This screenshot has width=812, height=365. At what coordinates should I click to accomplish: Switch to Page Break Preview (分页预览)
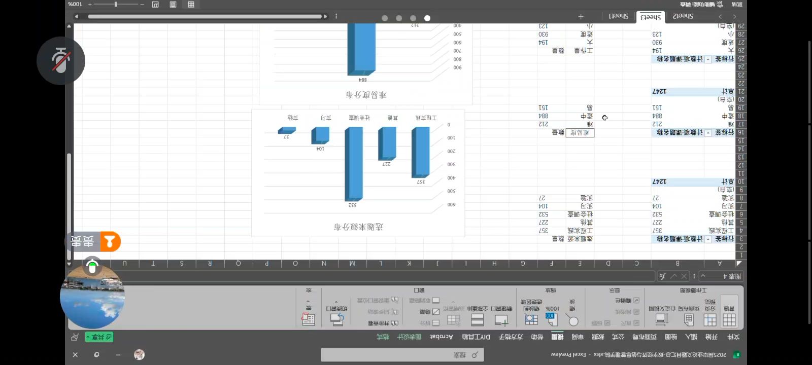click(x=710, y=319)
